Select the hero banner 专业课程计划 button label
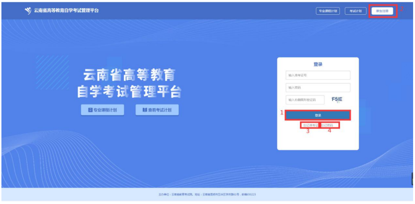Viewport: 415px width, 204px height. (x=105, y=110)
